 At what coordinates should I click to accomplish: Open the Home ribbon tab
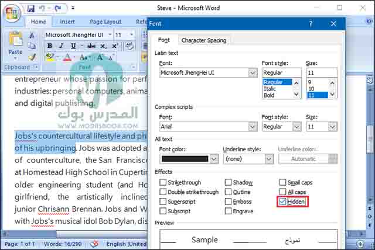click(38, 22)
